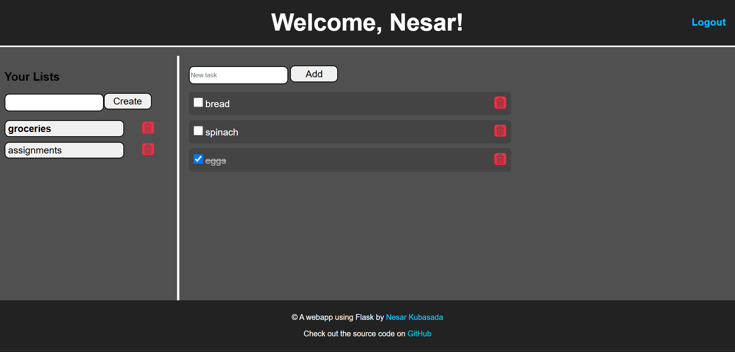Screen dimensions: 735x352
Task: Focus the New task input field
Action: tap(238, 75)
